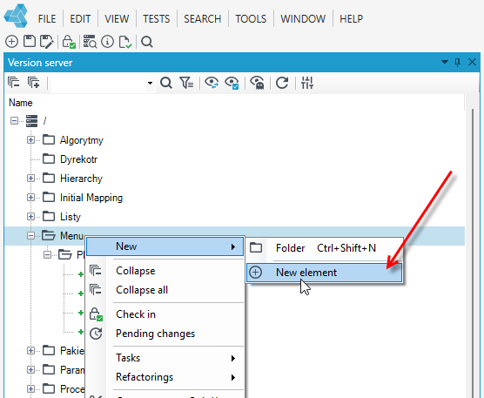The image size is (484, 398).
Task: Open the TESTS menu
Action: click(x=156, y=19)
